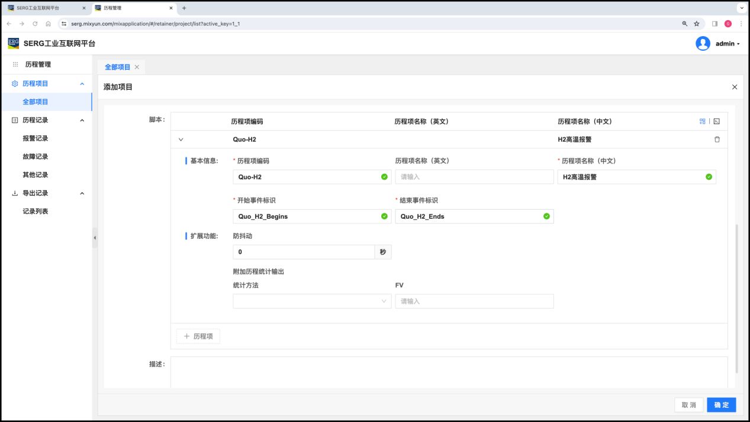Reload the page in the browser
The height and width of the screenshot is (422, 750).
click(x=35, y=24)
